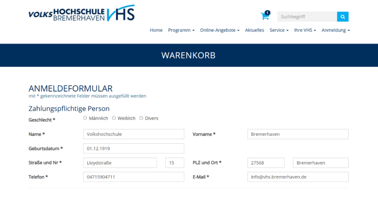Viewport: 378px width, 204px height.
Task: Open the Service dropdown menu
Action: coord(279,30)
